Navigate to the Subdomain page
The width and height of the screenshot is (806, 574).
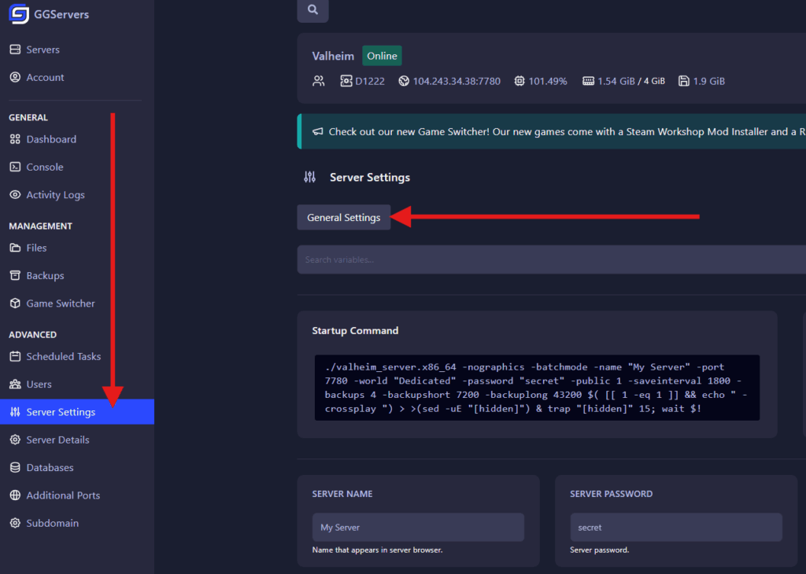(x=52, y=523)
